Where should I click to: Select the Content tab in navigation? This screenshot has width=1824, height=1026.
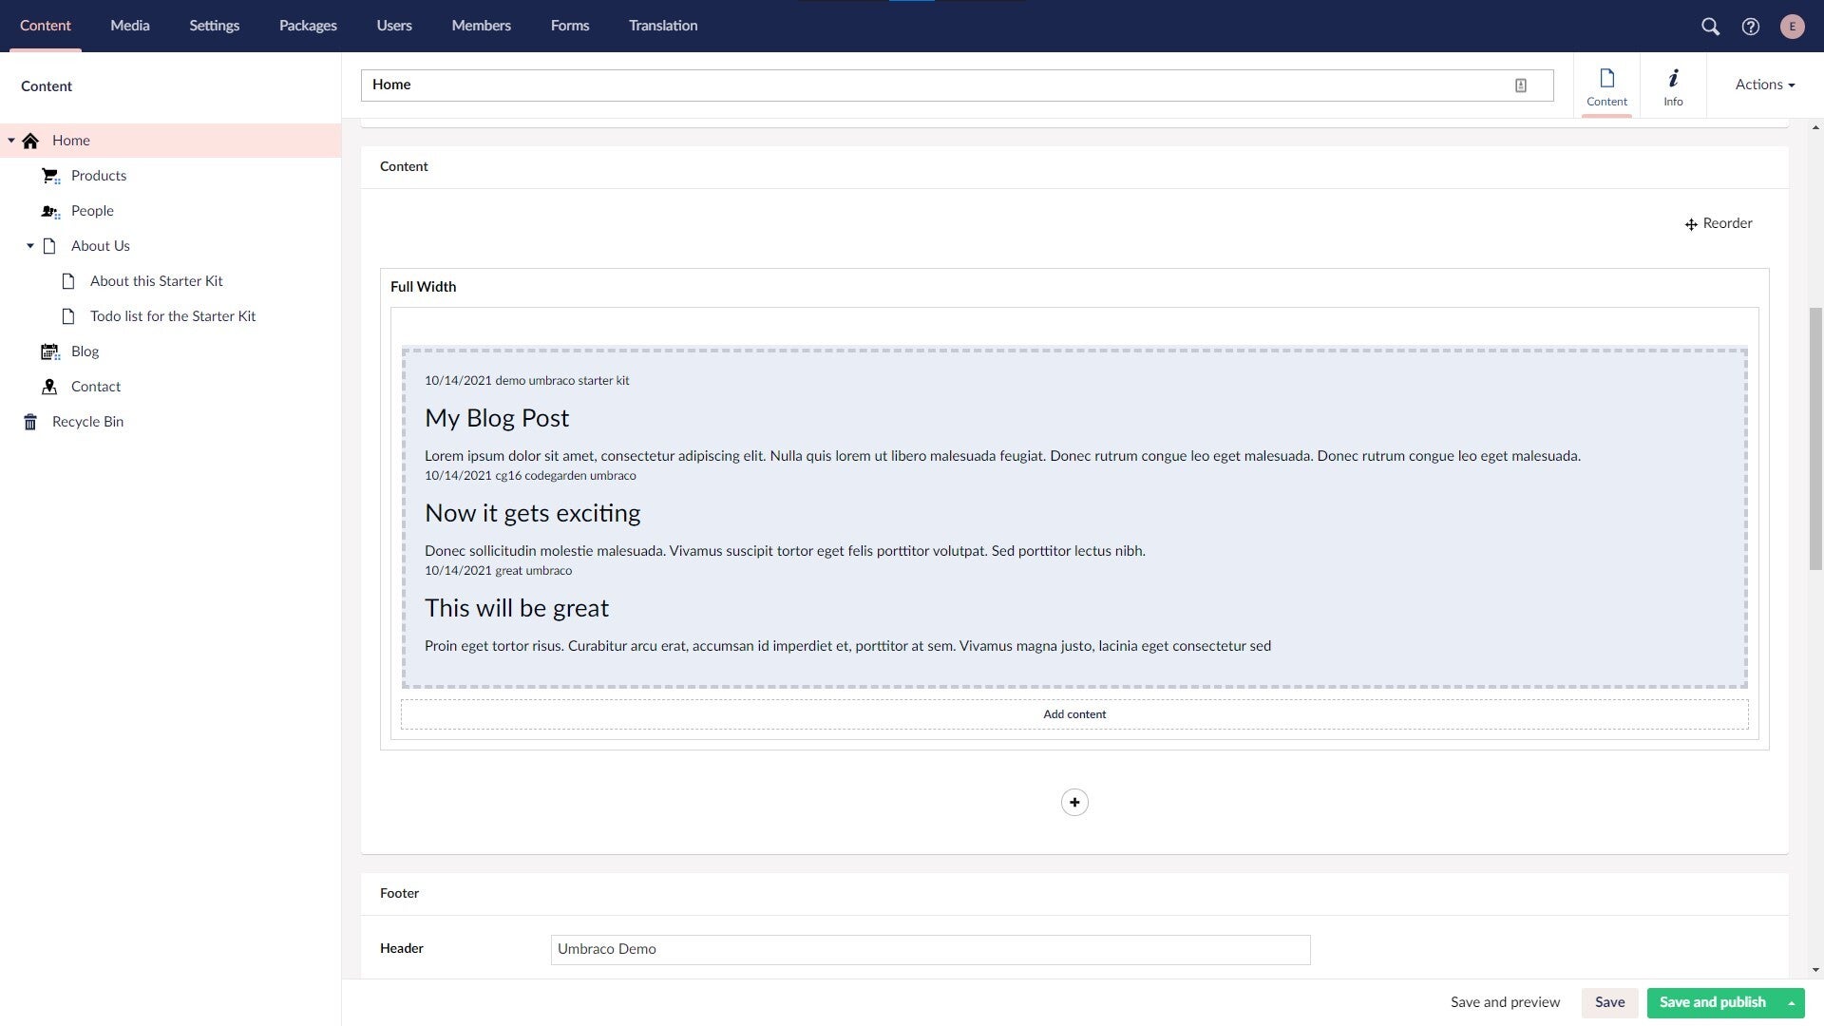[45, 27]
